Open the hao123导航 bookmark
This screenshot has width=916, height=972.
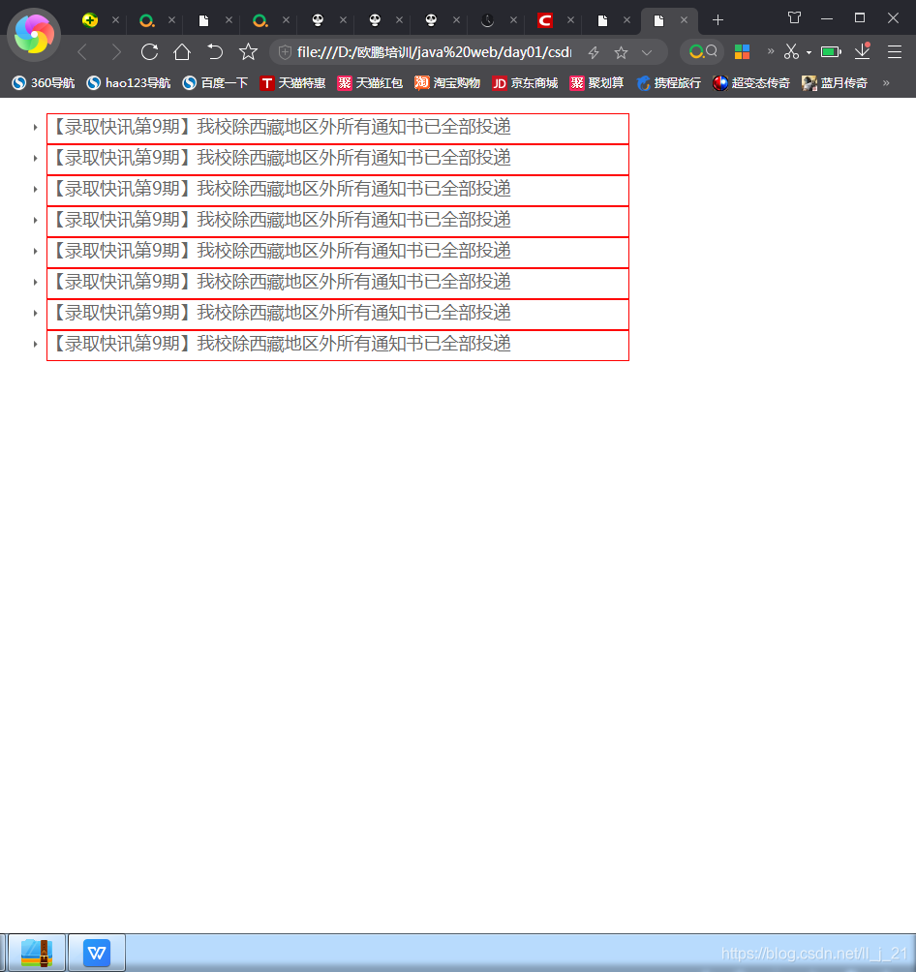point(129,83)
